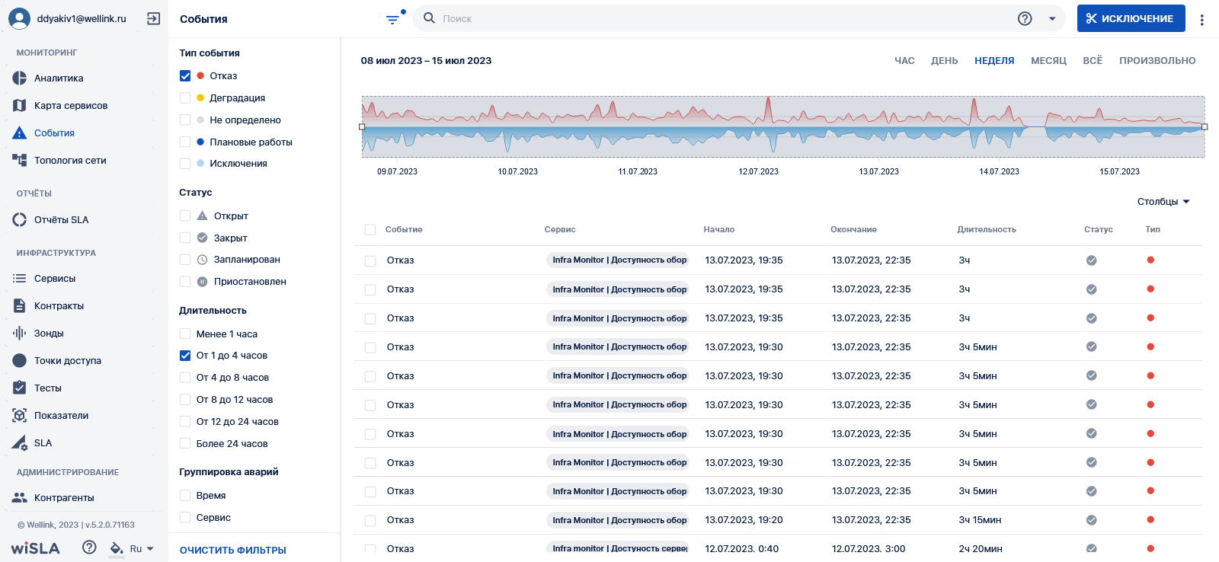Viewport: 1219px width, 562px height.
Task: Select the event row lasting 3ч 15мин
Action: pos(370,521)
